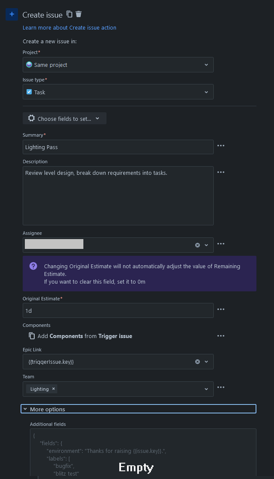The image size is (274, 479).
Task: Open the ellipsis menu beside Description
Action: click(x=220, y=172)
